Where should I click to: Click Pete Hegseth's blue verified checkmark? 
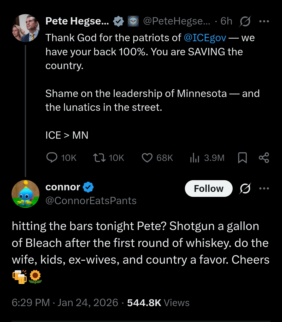119,21
